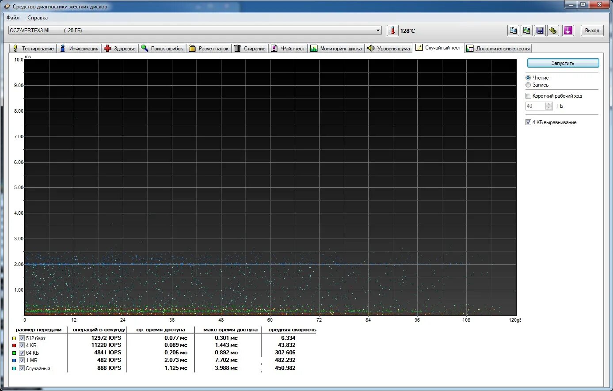Click the 2.073 мс average access time

click(x=176, y=361)
